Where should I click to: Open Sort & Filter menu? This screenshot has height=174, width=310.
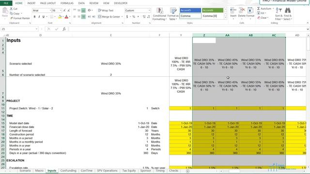click(x=279, y=14)
